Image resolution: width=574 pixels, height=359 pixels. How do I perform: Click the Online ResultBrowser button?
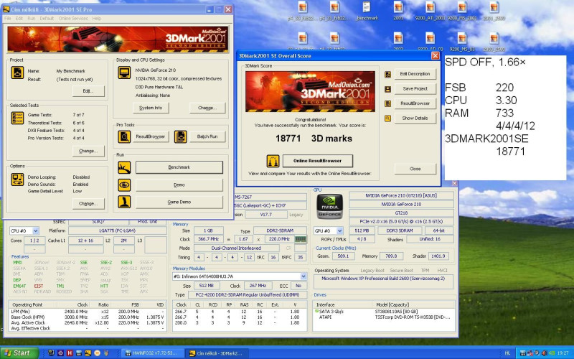pyautogui.click(x=317, y=161)
